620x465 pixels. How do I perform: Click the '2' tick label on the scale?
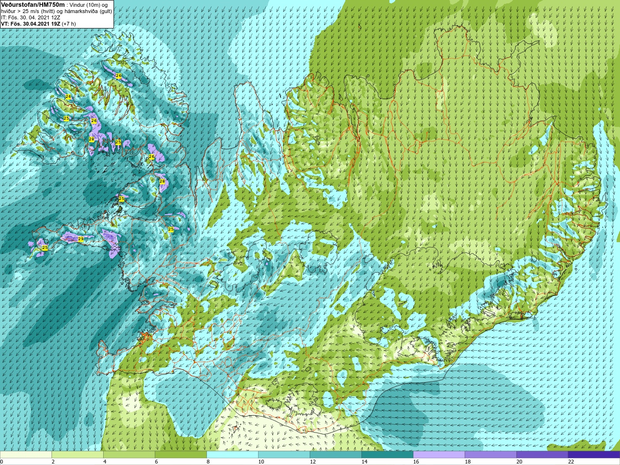53,462
